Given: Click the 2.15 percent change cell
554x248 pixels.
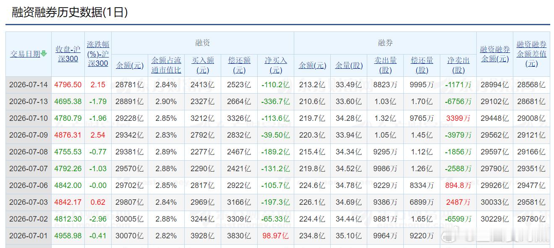Looking at the screenshot, I should click(98, 85).
